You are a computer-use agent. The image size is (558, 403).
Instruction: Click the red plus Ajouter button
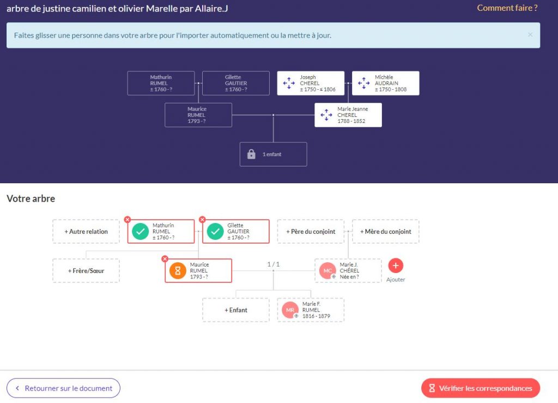pos(396,265)
